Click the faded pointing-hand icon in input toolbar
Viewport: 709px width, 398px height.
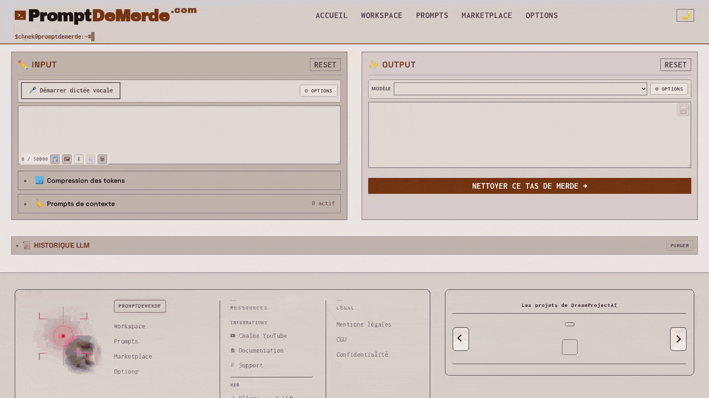(x=90, y=159)
